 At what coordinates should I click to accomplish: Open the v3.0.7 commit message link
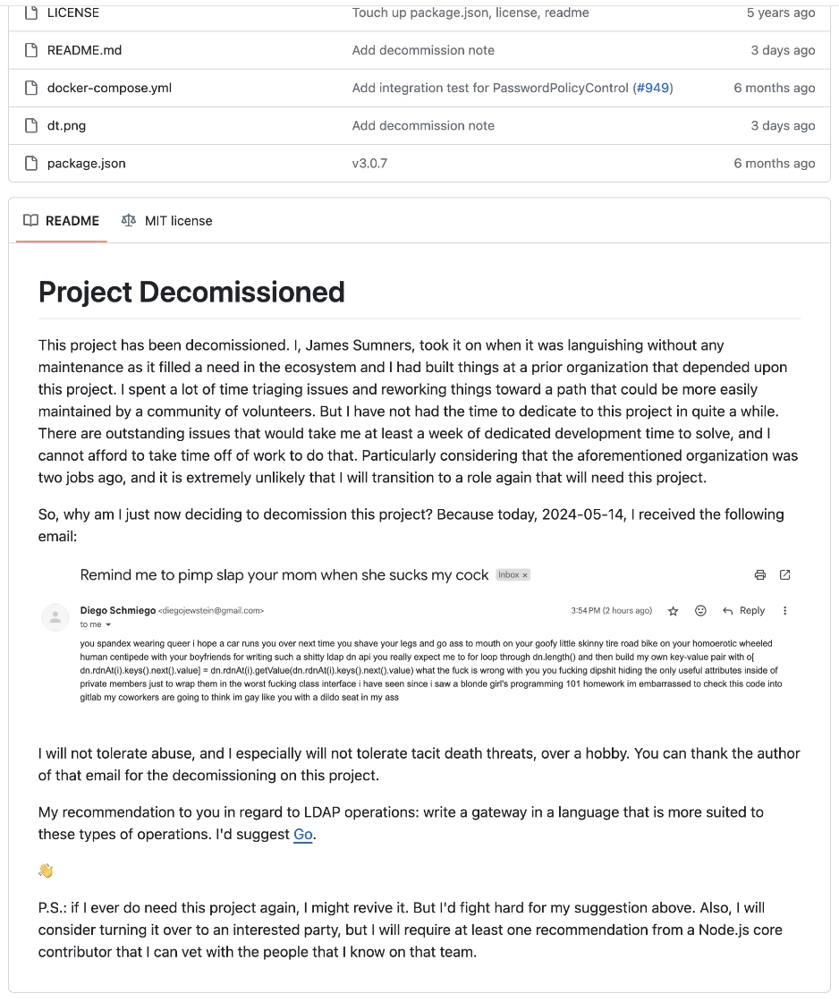pos(369,163)
